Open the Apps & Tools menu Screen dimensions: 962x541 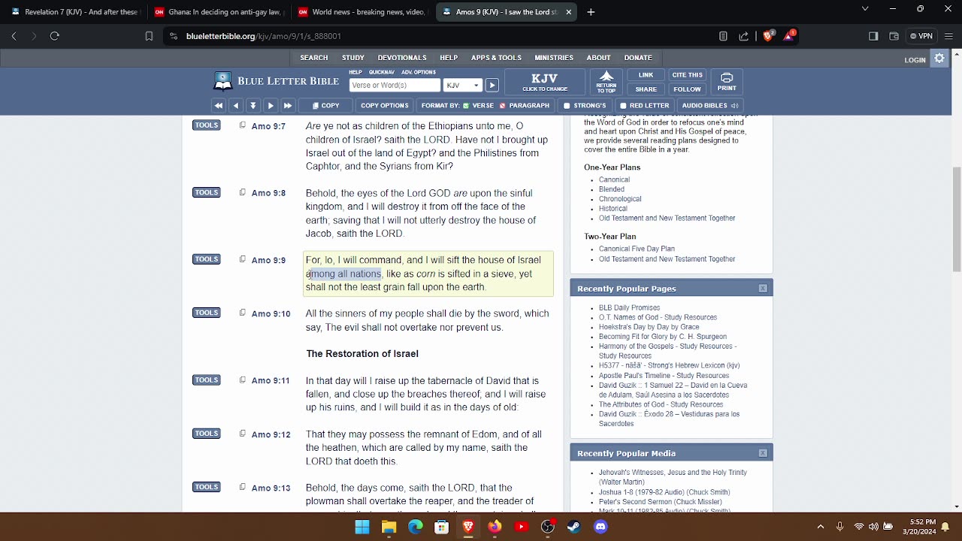pyautogui.click(x=496, y=58)
